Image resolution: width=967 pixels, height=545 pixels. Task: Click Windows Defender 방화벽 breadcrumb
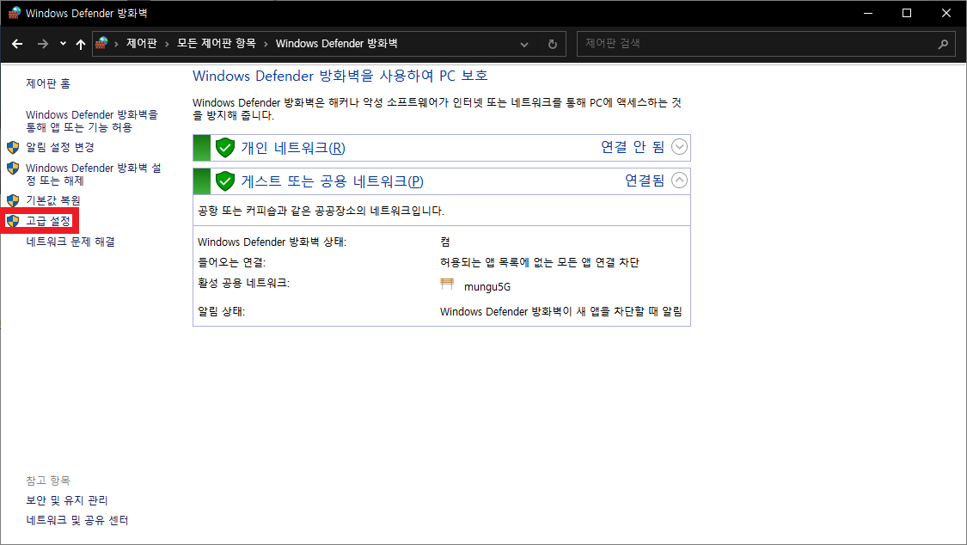point(336,43)
